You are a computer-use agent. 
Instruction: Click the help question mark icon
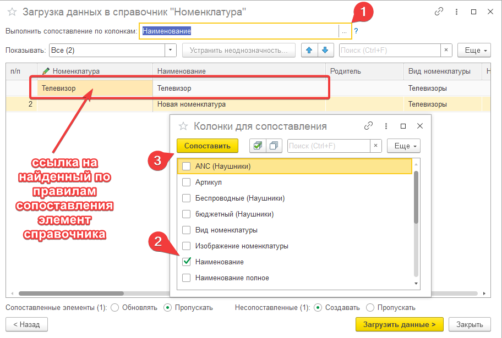tap(356, 31)
